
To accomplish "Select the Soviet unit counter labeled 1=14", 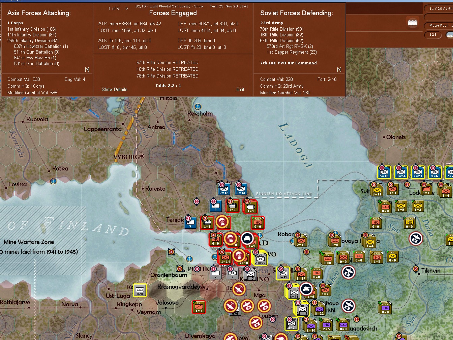I will pyautogui.click(x=225, y=258).
